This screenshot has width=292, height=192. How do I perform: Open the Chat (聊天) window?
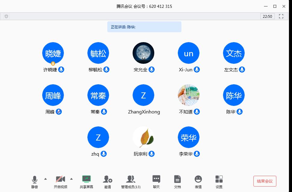click(156, 180)
